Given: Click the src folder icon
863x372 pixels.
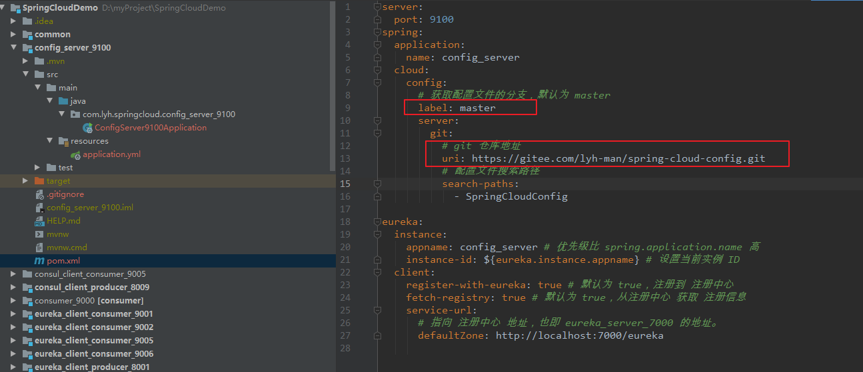Looking at the screenshot, I should pyautogui.click(x=39, y=75).
